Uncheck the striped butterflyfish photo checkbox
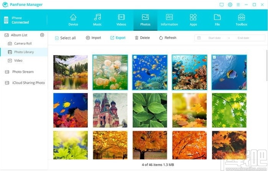Image resolution: width=268 pixels, height=171 pixels. [x=214, y=57]
